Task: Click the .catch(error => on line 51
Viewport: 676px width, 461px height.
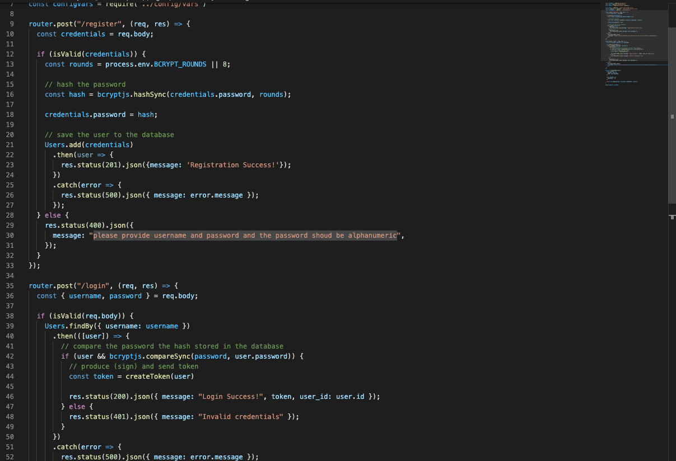Action: point(83,447)
